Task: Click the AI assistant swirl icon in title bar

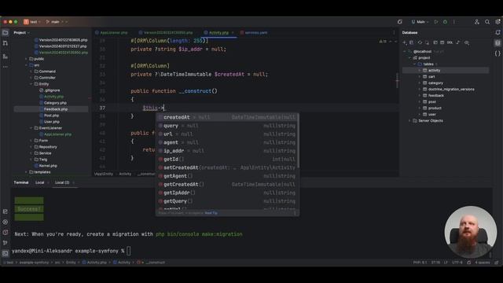Action: tap(400, 22)
